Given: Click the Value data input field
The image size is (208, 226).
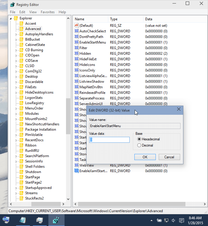Looking at the screenshot, I should (109, 140).
